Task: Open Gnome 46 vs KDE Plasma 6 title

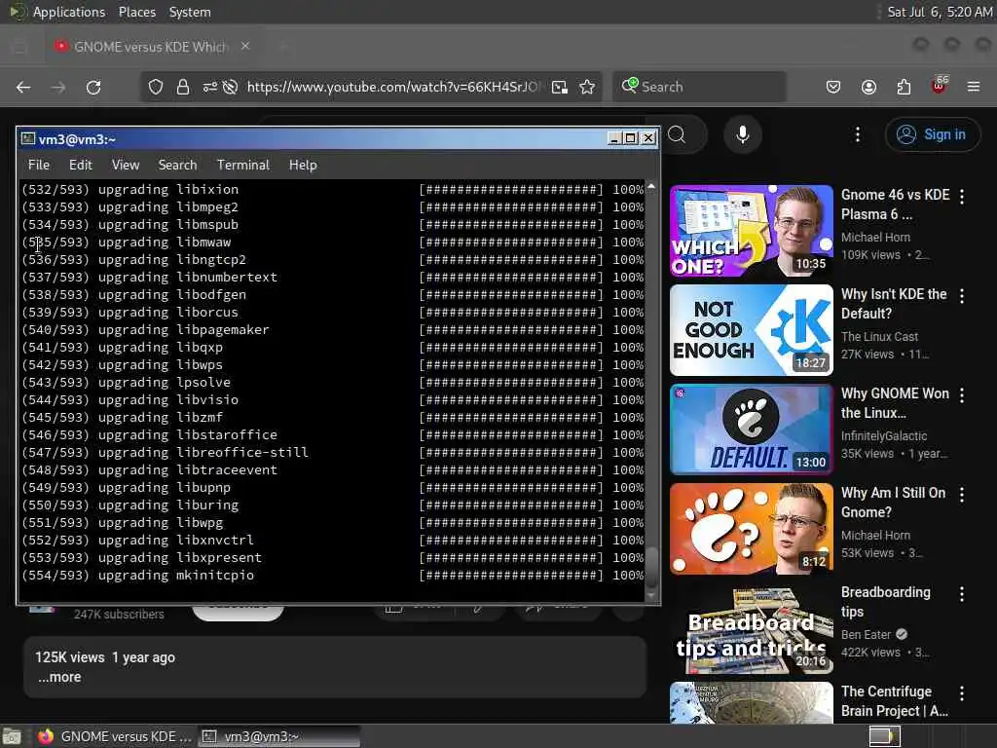Action: (896, 205)
